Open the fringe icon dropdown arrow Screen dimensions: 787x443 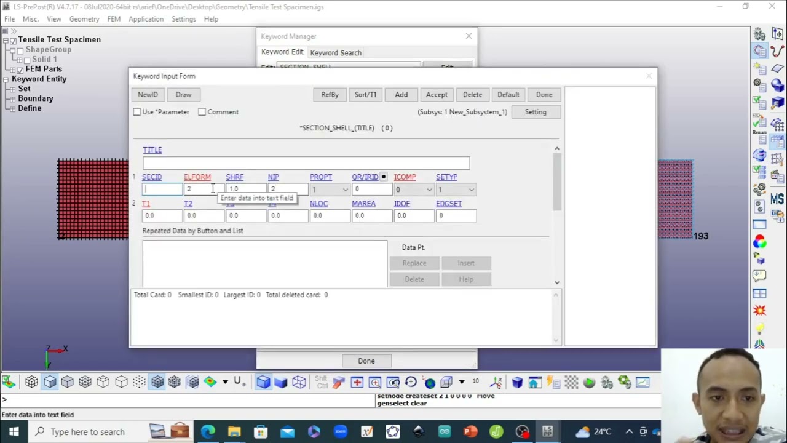point(225,382)
